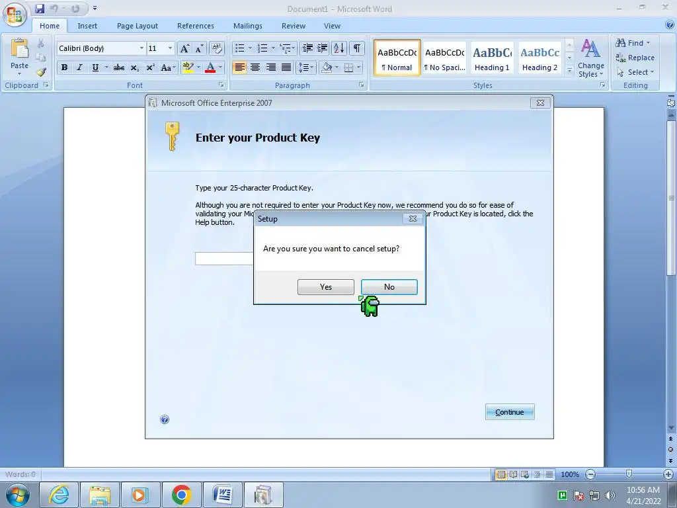Toggle Subscript formatting
677x508 pixels.
click(x=135, y=67)
